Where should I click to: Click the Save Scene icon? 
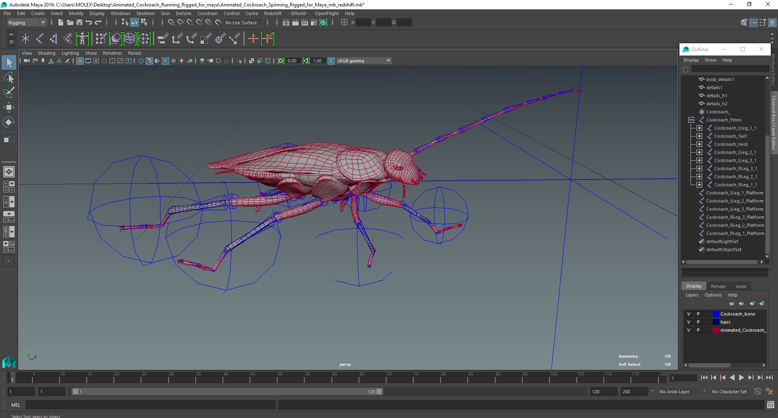79,23
